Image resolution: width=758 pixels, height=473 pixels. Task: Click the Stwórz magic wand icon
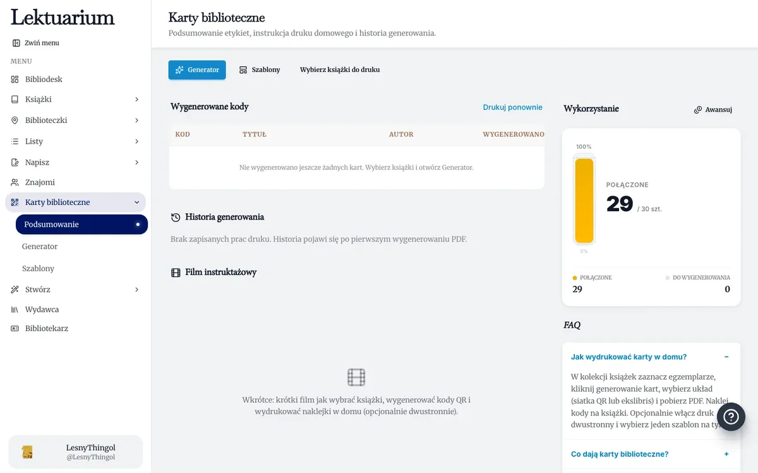[x=15, y=289]
